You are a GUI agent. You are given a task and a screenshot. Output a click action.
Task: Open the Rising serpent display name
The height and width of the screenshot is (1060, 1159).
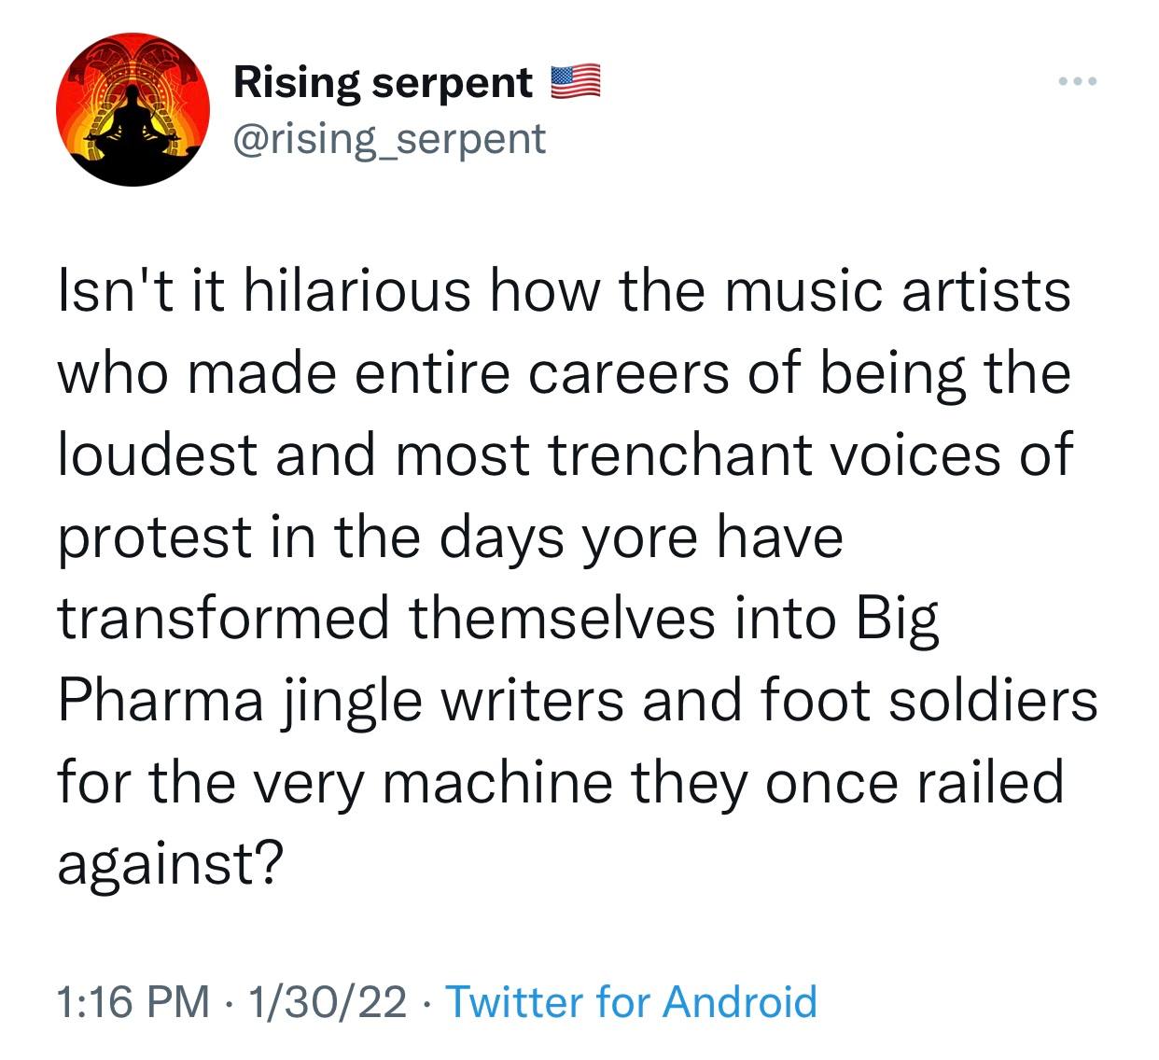click(x=383, y=82)
